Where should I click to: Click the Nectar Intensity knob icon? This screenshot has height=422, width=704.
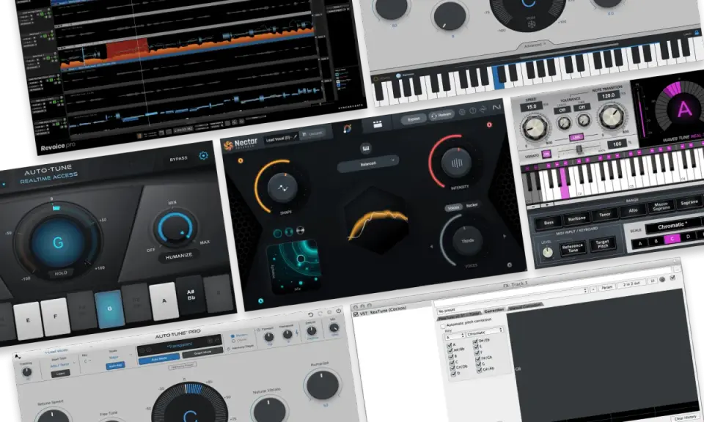click(457, 163)
